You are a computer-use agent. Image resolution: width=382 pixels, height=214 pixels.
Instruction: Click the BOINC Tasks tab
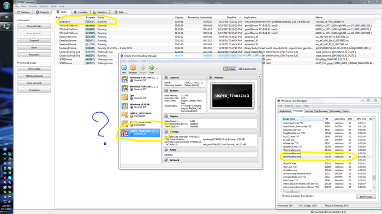tap(61, 11)
